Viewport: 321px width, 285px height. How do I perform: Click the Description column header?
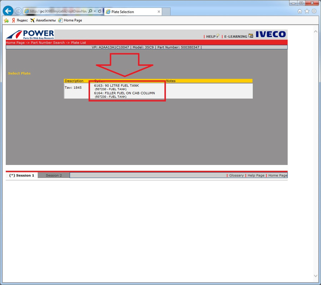coord(74,81)
